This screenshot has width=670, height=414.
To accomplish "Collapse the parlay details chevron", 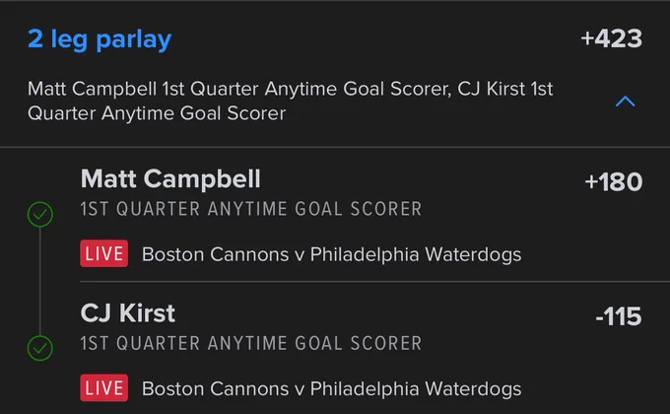I will click(x=625, y=102).
